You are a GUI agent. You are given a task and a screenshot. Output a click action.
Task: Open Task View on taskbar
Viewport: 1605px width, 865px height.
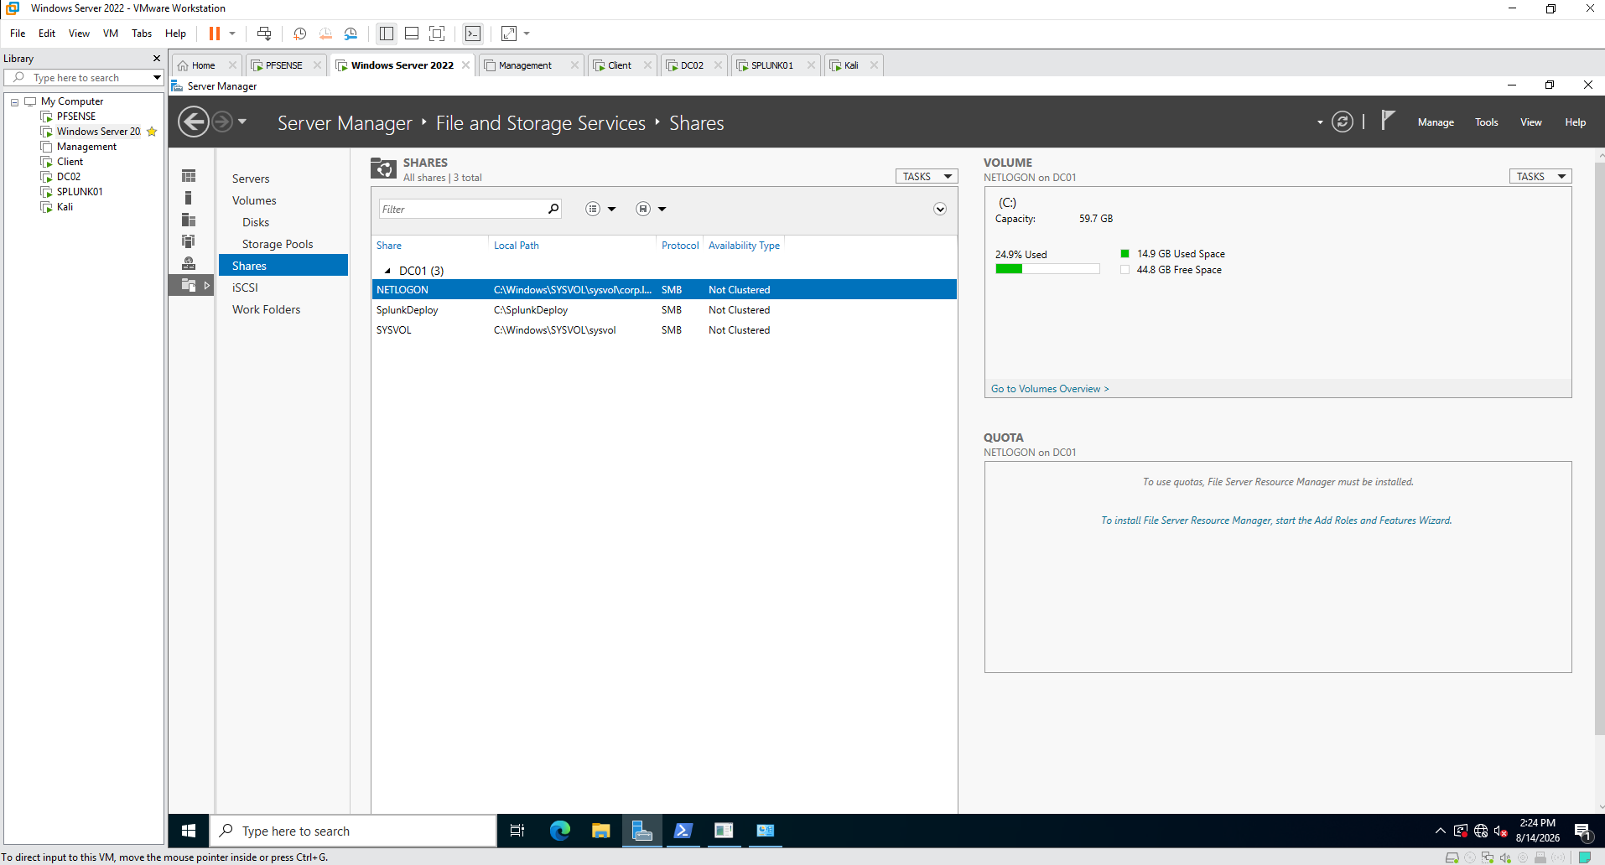(517, 831)
